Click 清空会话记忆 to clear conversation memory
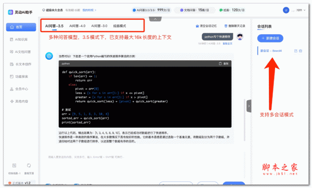312x188 pixels. (x=206, y=26)
